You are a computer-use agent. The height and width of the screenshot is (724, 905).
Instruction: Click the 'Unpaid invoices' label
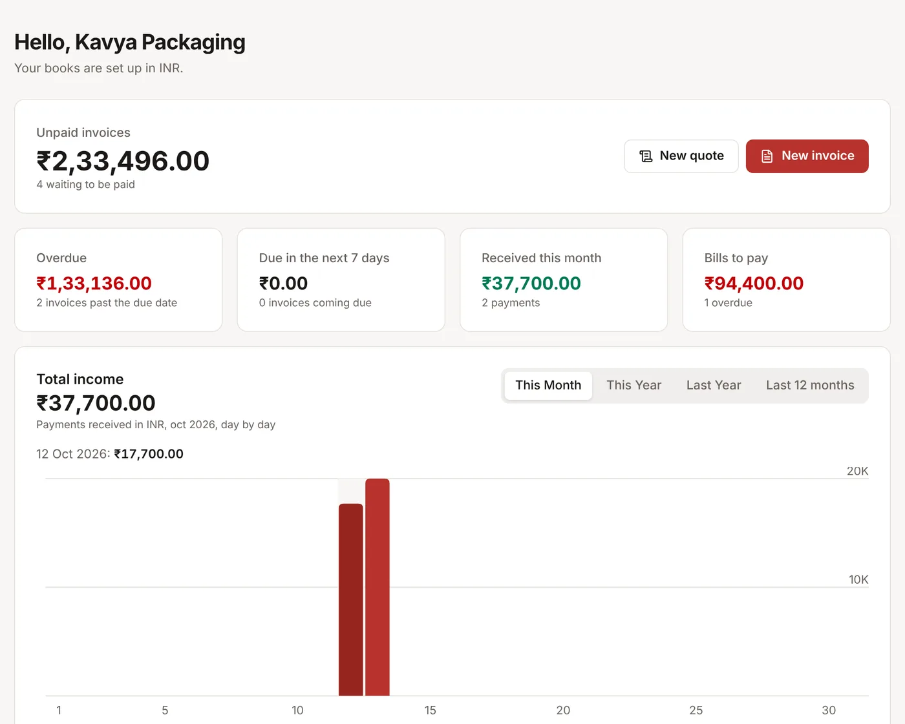coord(83,133)
